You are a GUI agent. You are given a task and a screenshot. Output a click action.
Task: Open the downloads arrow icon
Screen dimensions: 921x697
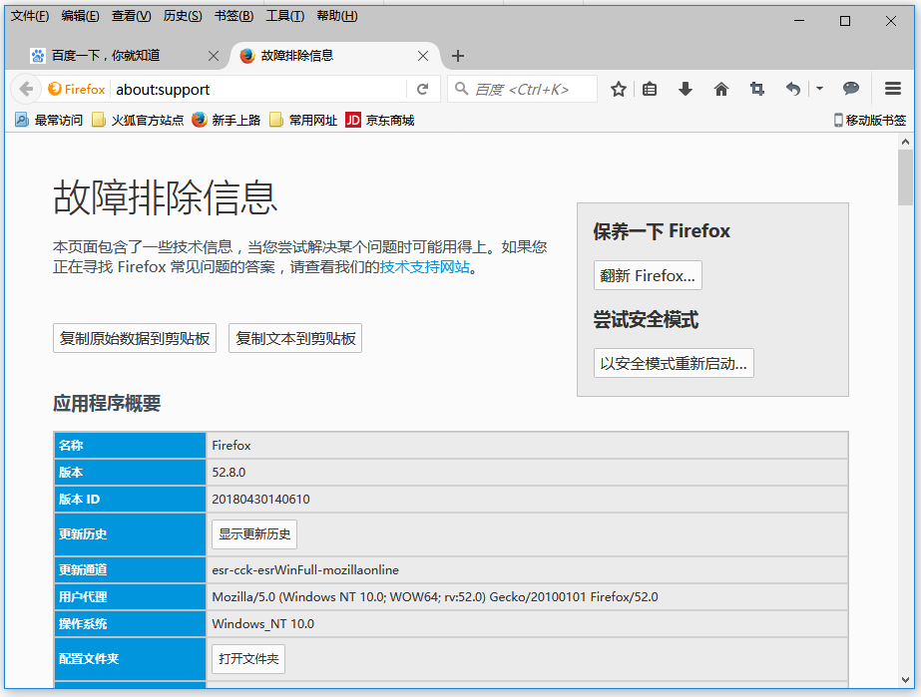686,89
